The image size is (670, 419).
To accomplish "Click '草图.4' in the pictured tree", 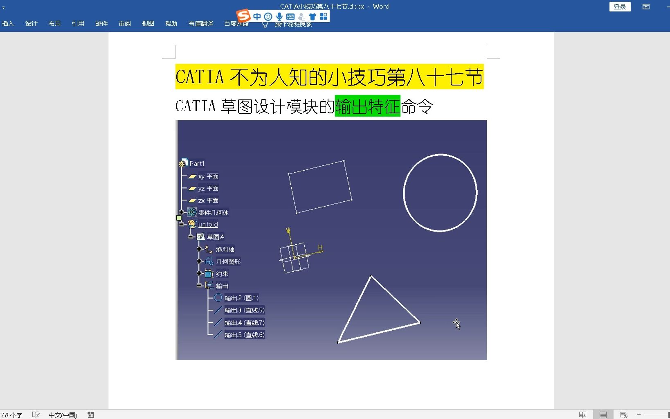I will tap(215, 237).
